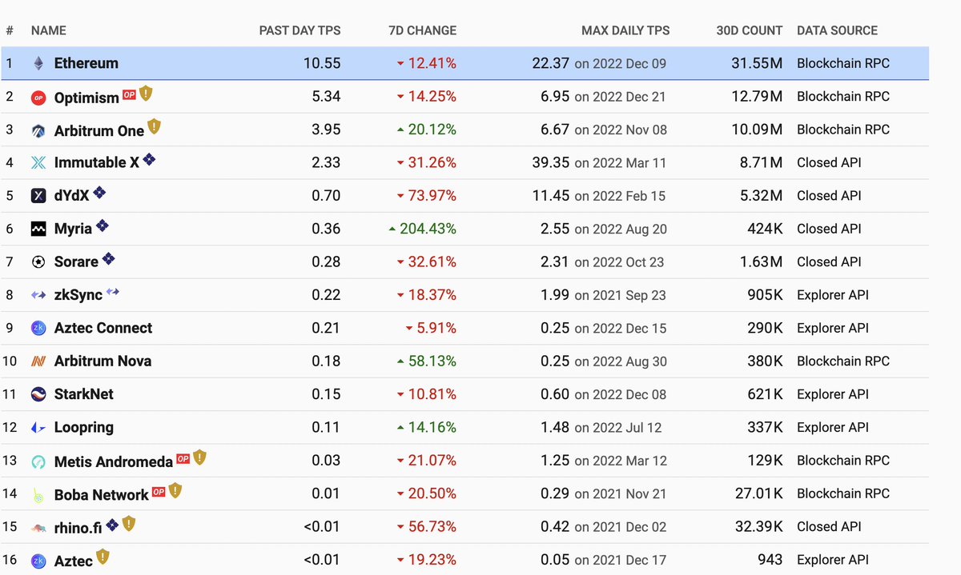
Task: Sort by PAST DAY TPS column header
Action: tap(300, 30)
